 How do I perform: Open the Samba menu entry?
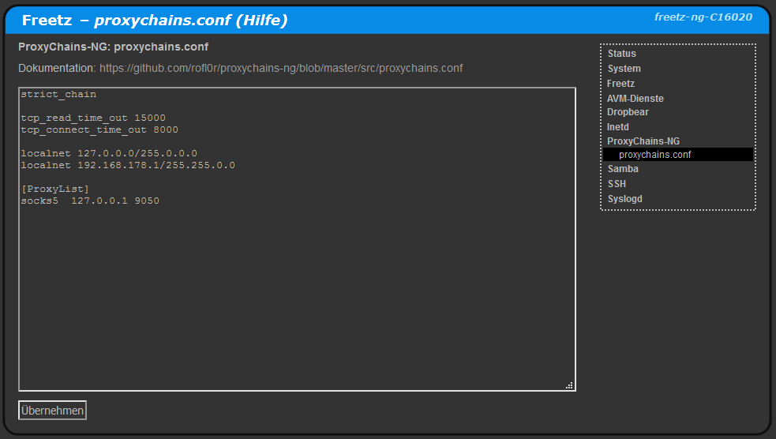click(x=623, y=169)
